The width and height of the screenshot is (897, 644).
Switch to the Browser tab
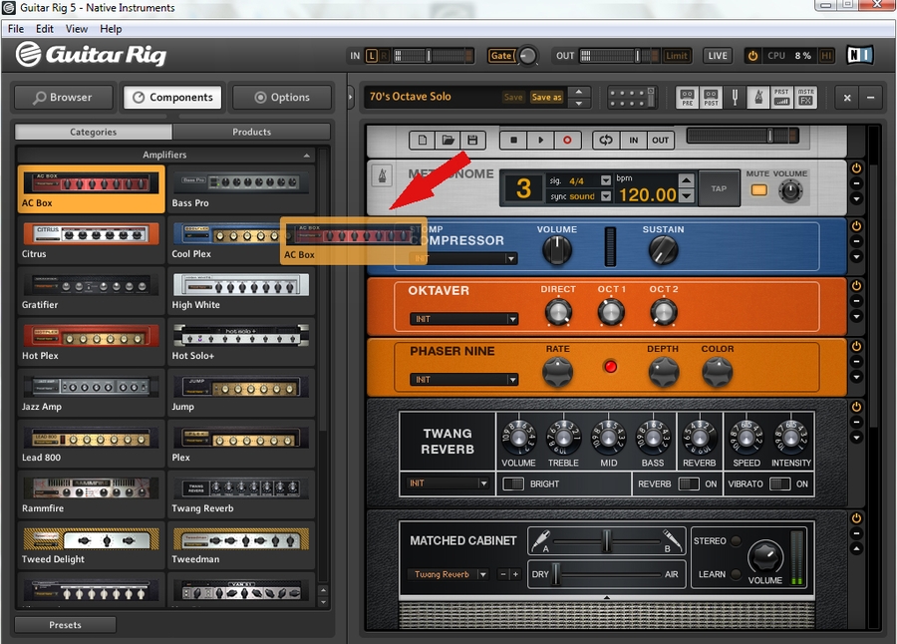tap(63, 98)
